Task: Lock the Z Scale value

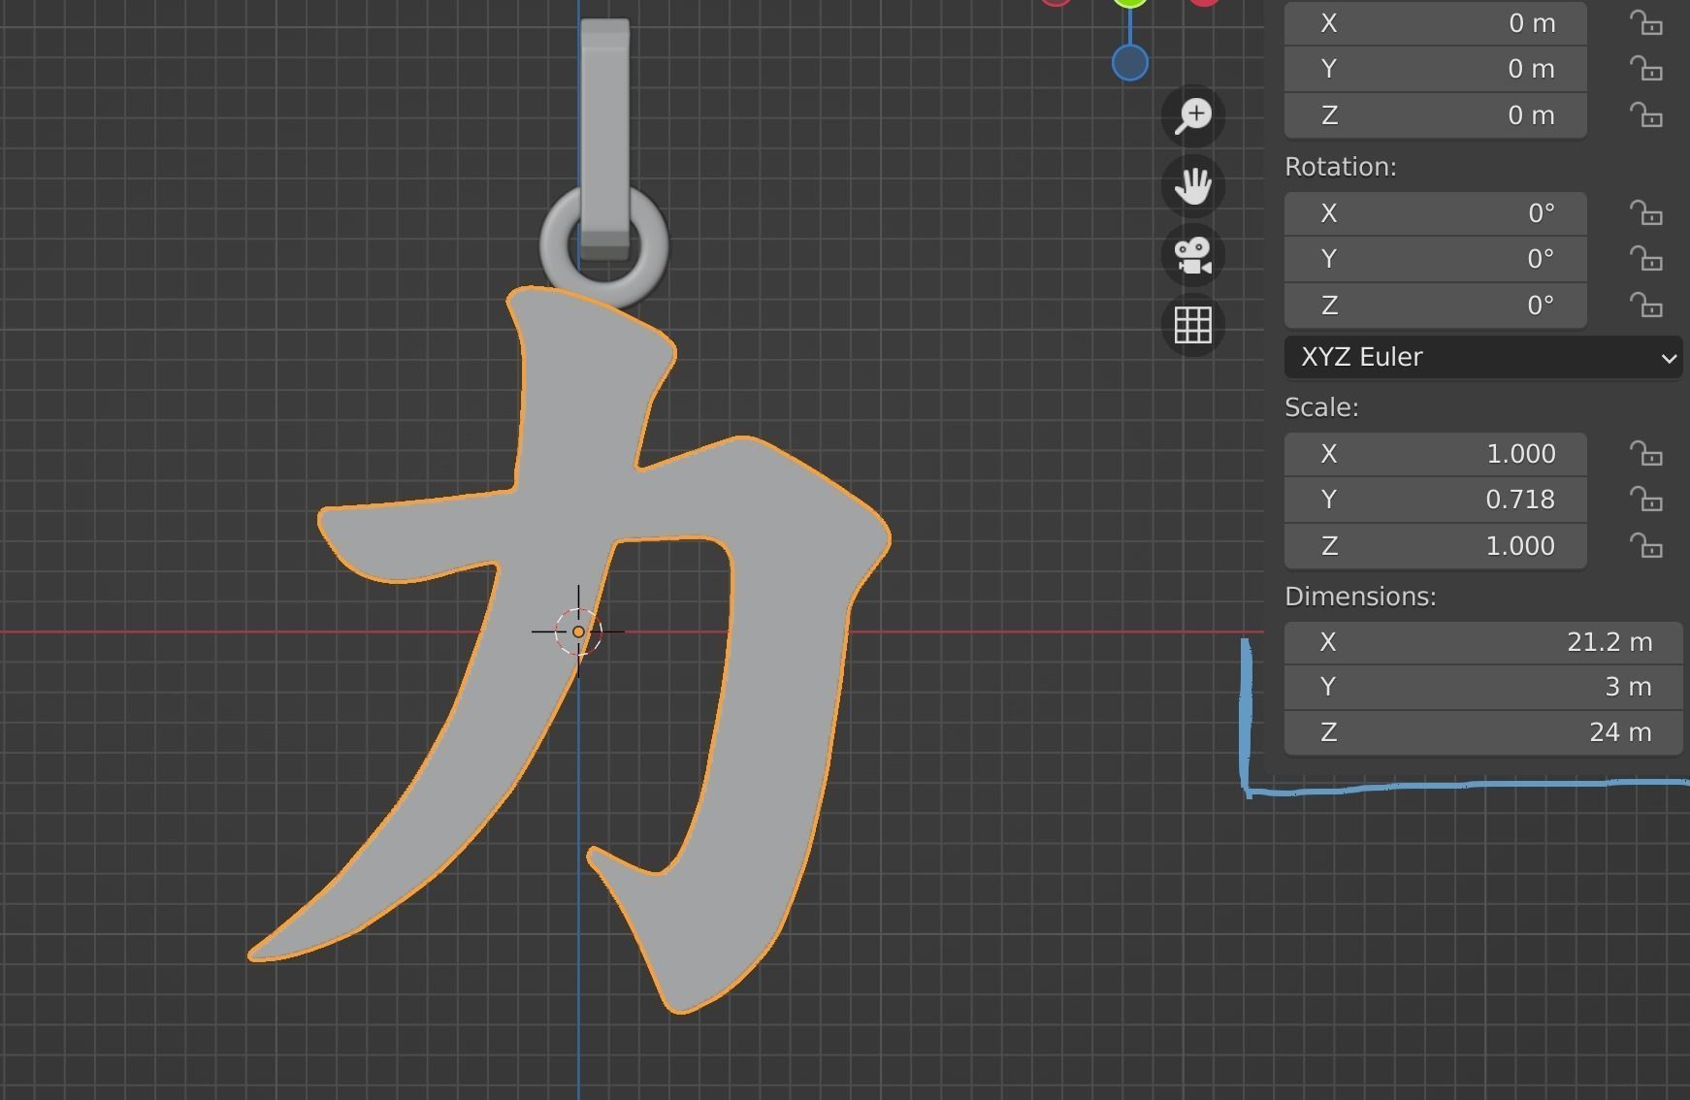Action: (1648, 545)
